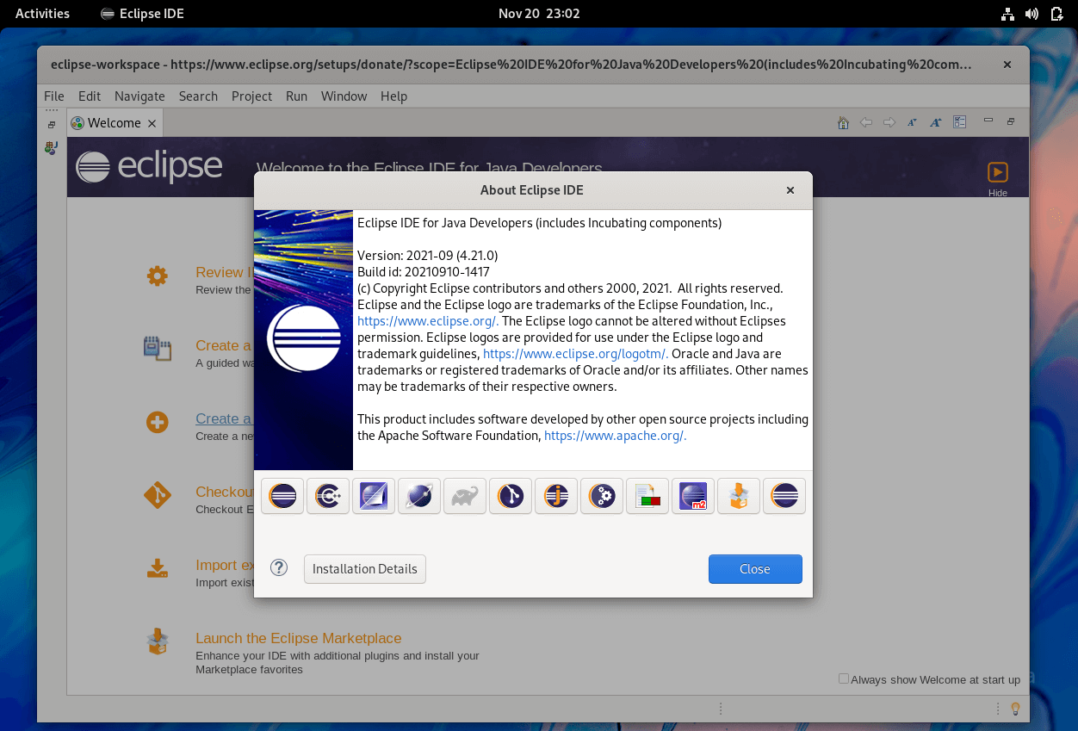Click the Navigate forward arrow on Welcome toolbar
This screenshot has width=1078, height=731.
pyautogui.click(x=889, y=122)
